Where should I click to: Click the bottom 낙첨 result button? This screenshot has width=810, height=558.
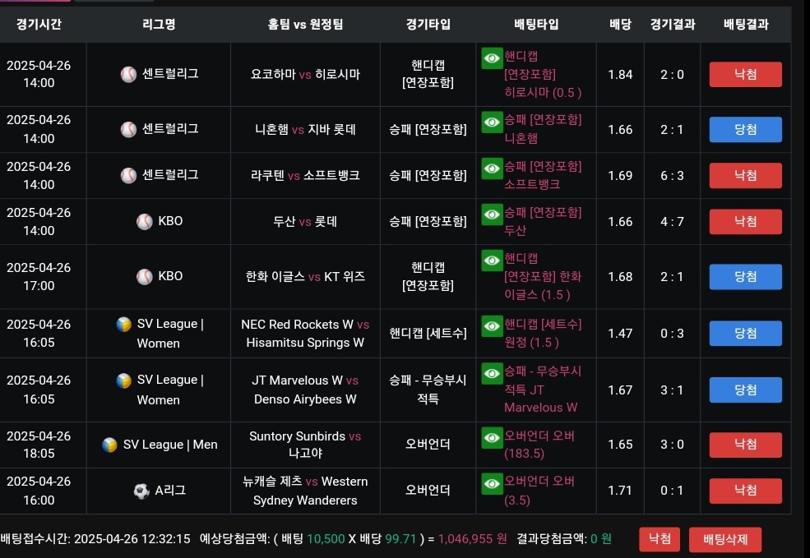[x=660, y=539]
